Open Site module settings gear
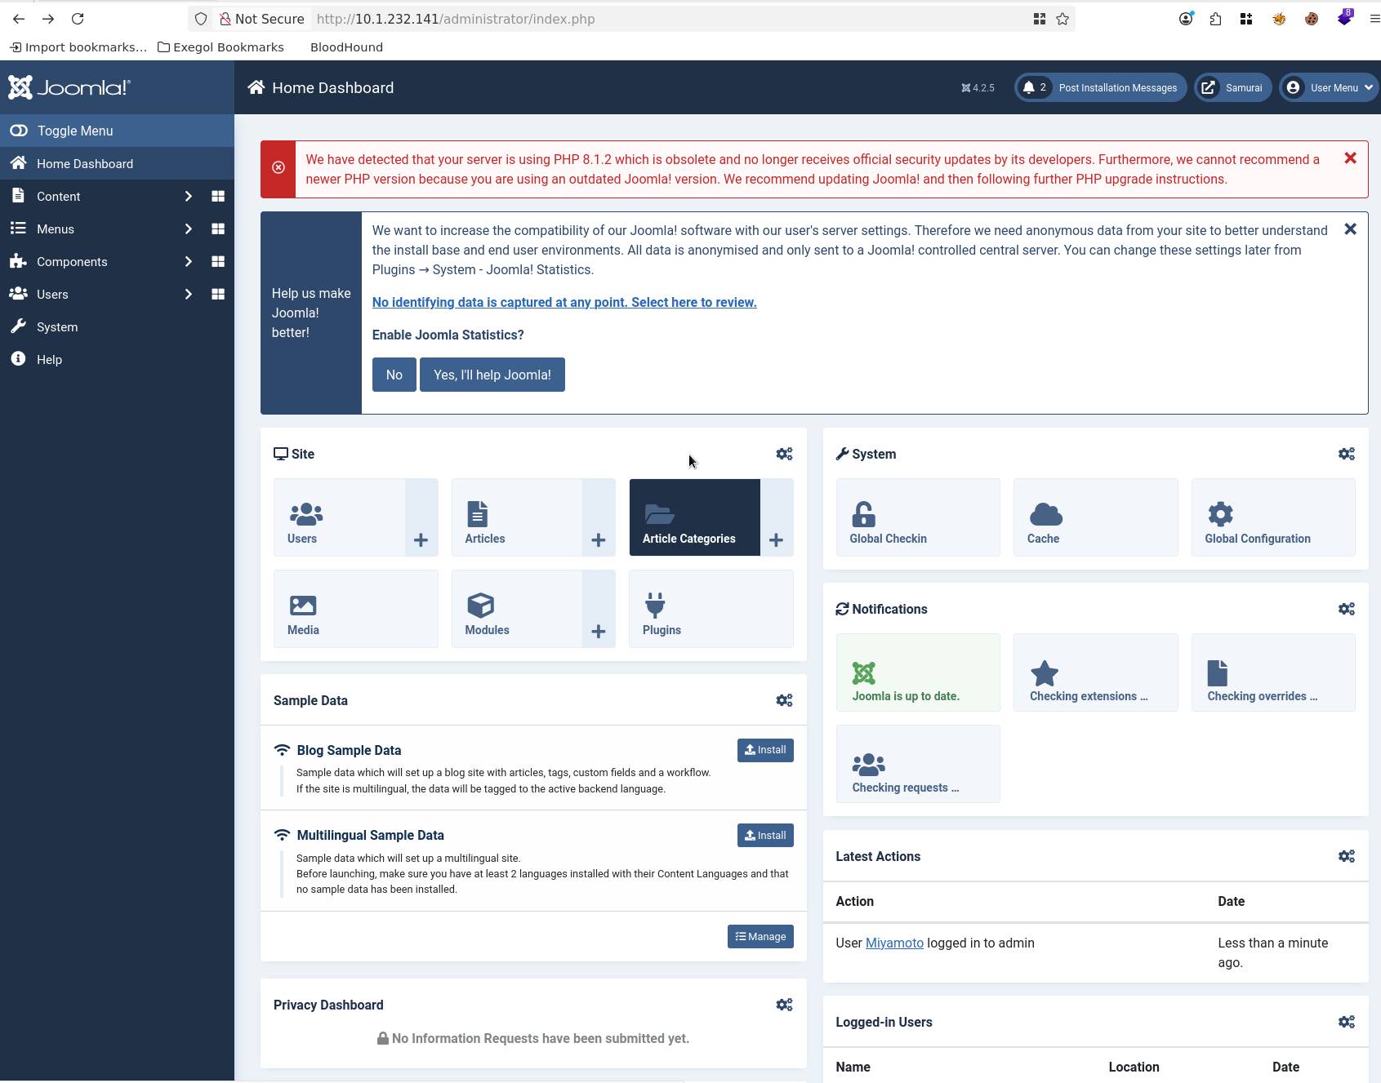This screenshot has height=1083, width=1381. [x=784, y=454]
